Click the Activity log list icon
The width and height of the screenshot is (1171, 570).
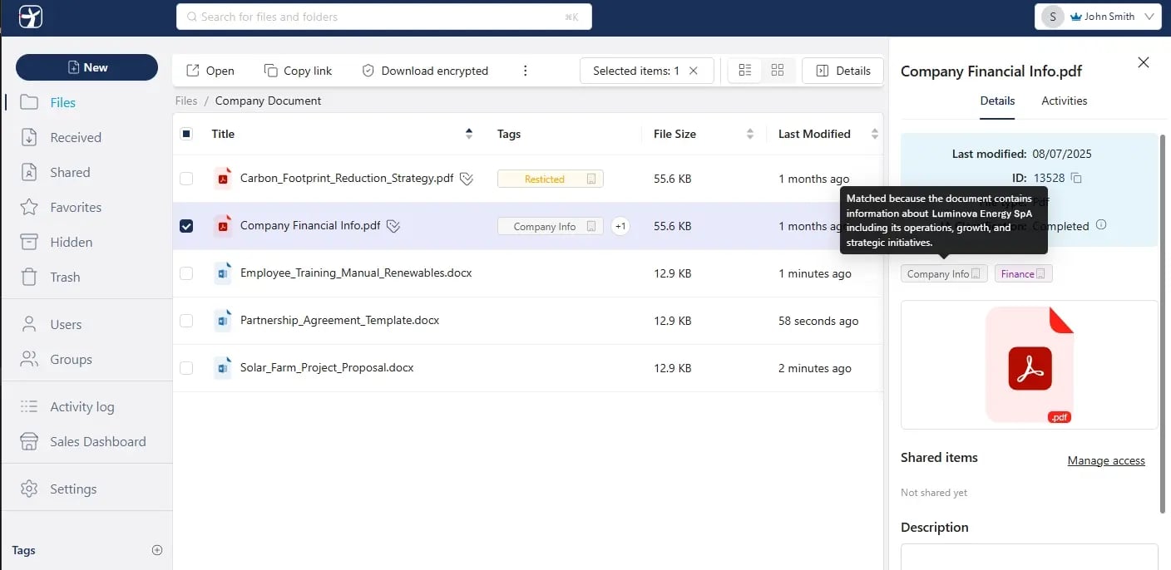(29, 406)
